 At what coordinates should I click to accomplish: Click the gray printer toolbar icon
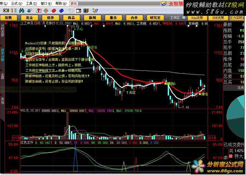pyautogui.click(x=71, y=10)
